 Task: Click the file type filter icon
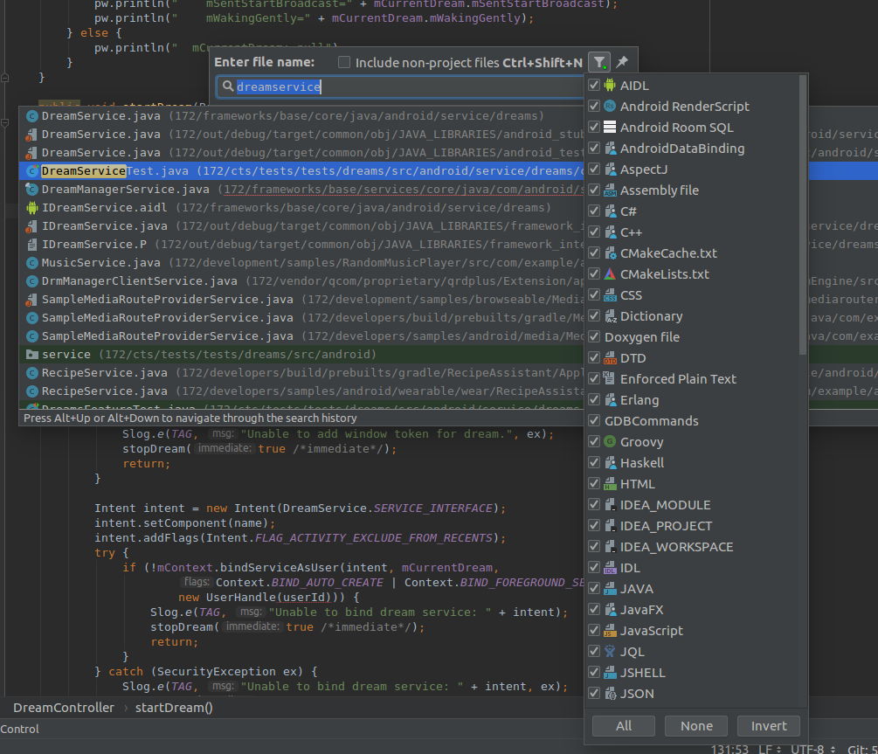(599, 62)
